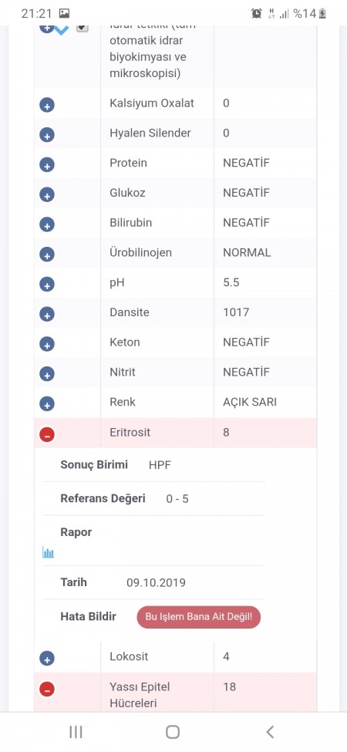The width and height of the screenshot is (347, 752).
Task: Toggle the small checkbox near the idrar tetkiki row
Action: 83,28
